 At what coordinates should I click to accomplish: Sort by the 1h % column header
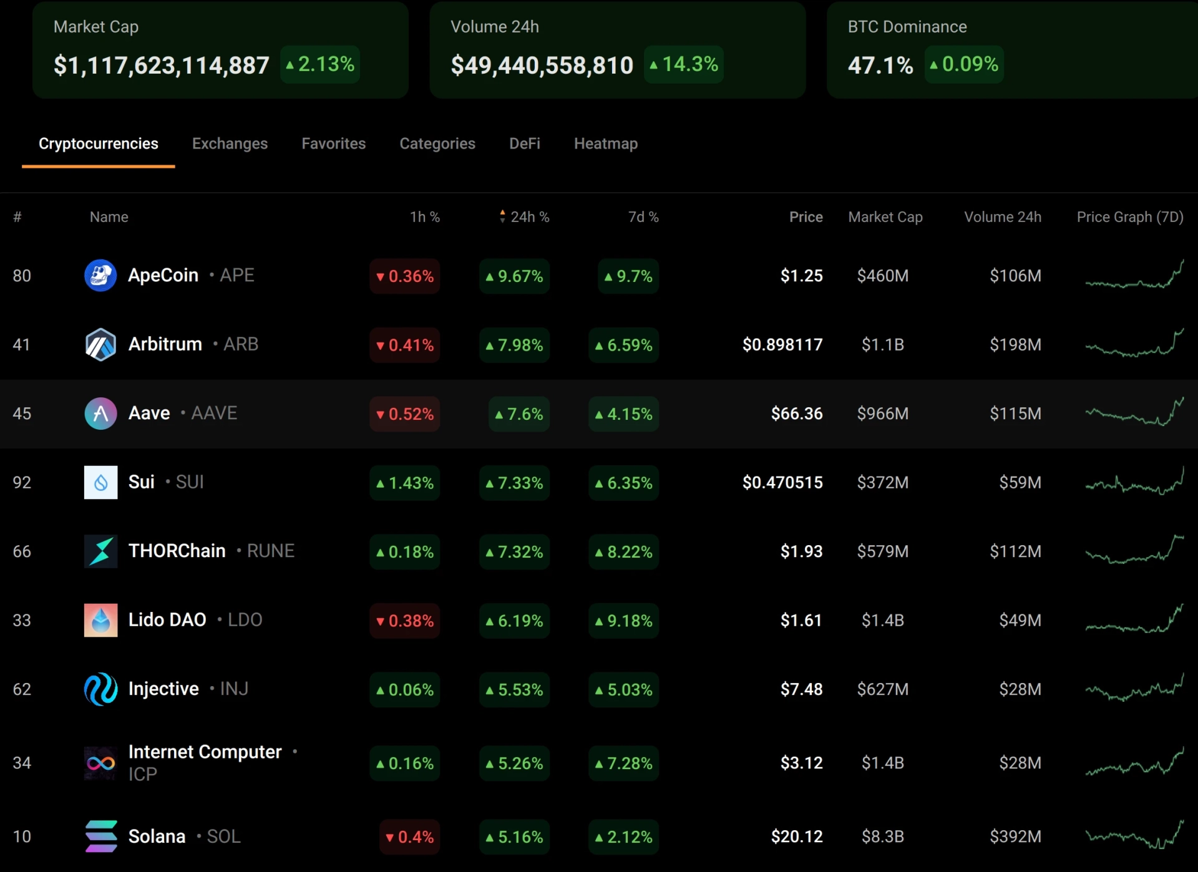tap(425, 217)
